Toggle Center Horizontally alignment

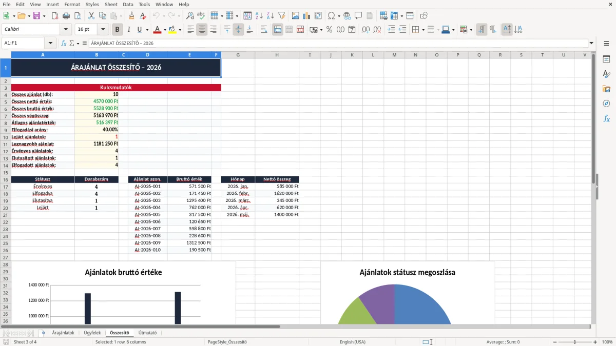(202, 30)
